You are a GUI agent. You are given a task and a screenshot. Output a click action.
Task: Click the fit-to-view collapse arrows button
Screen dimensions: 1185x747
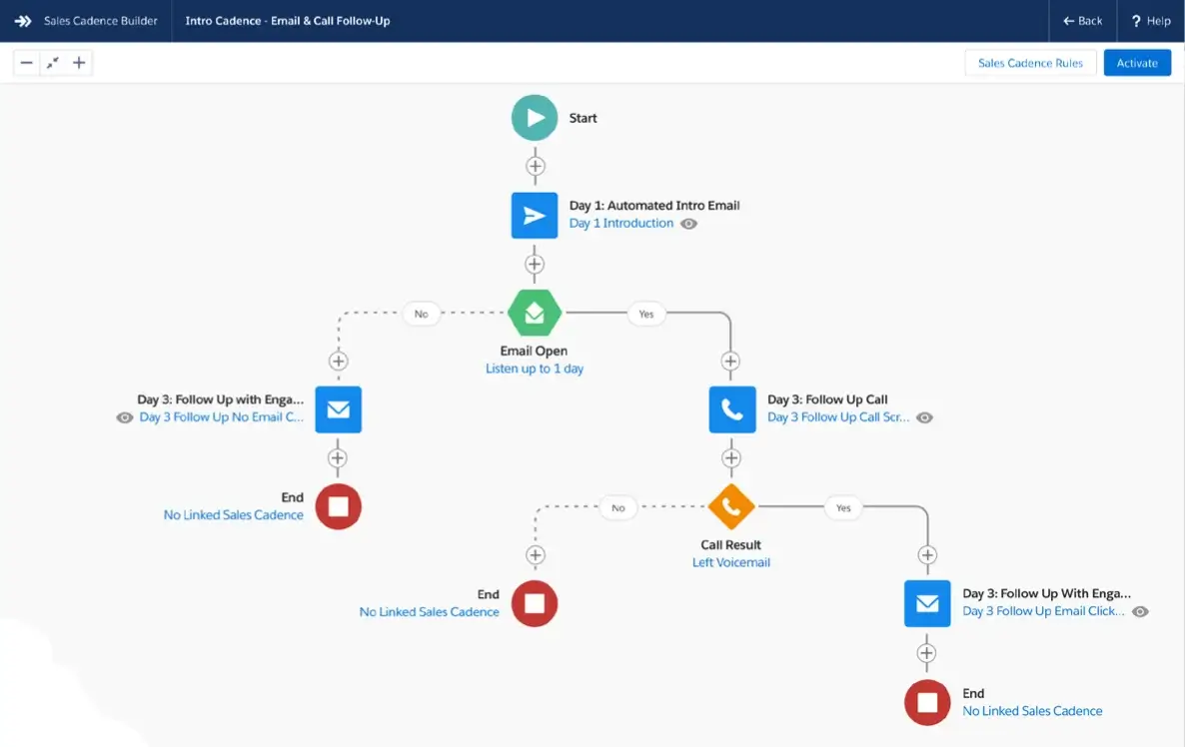pyautogui.click(x=52, y=63)
